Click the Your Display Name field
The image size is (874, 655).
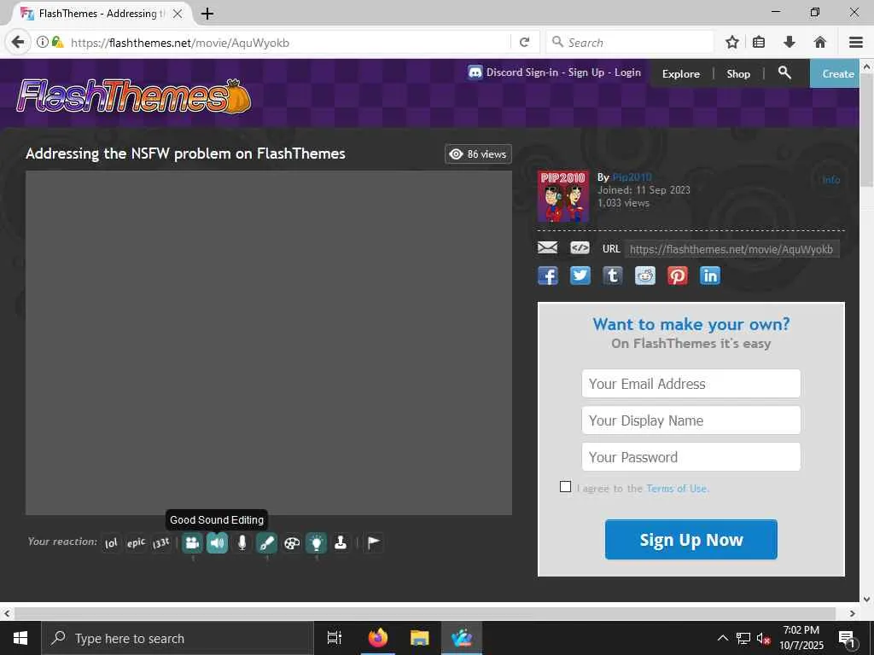690,420
